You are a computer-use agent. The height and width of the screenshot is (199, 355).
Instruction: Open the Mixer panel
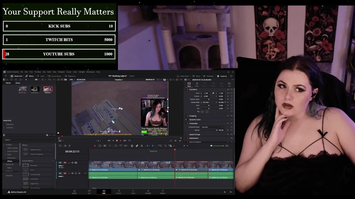click(197, 76)
